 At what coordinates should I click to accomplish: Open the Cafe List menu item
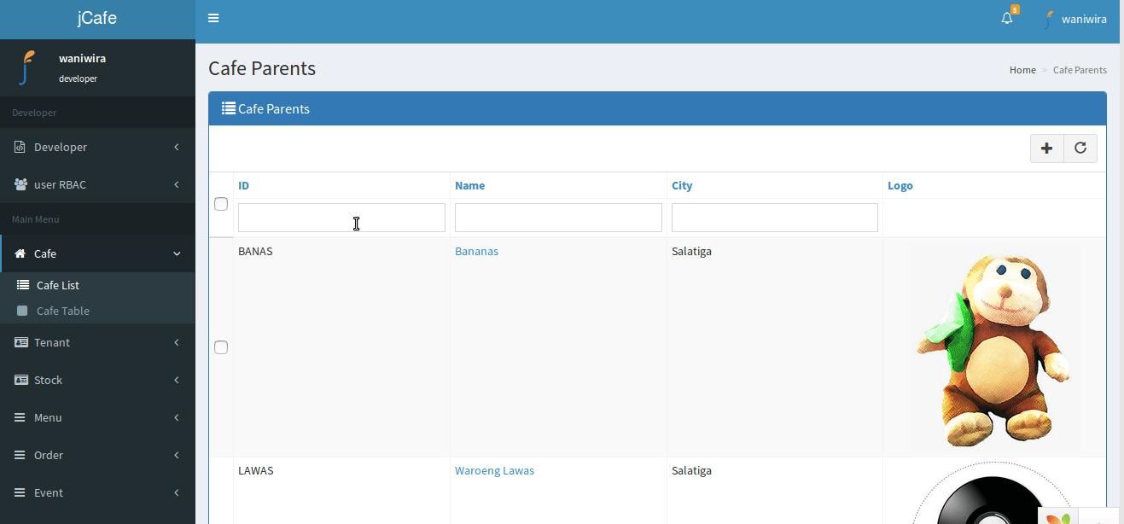[97, 285]
